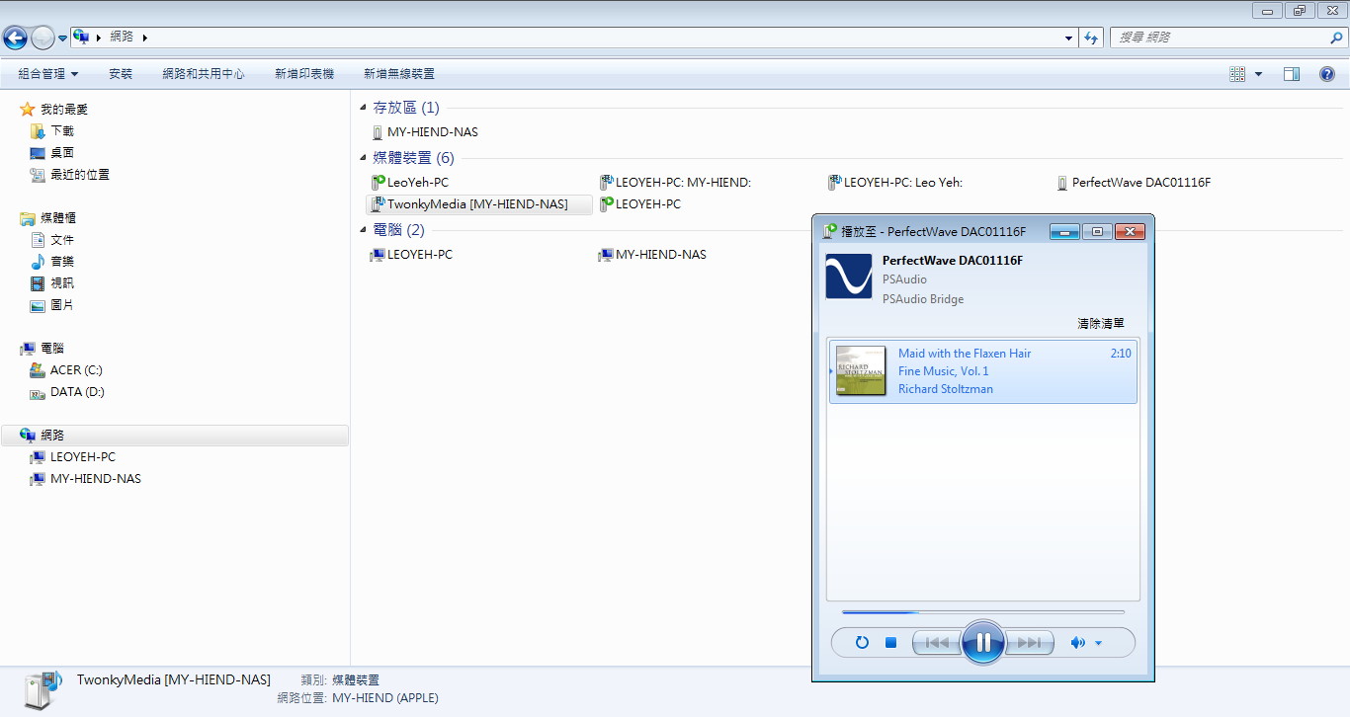Select LEOYEH-PC computer in 電腦 group

[x=411, y=255]
